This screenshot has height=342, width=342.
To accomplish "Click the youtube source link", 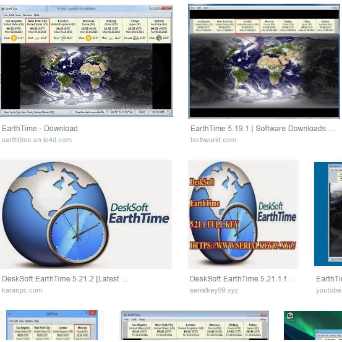I will click(x=329, y=290).
